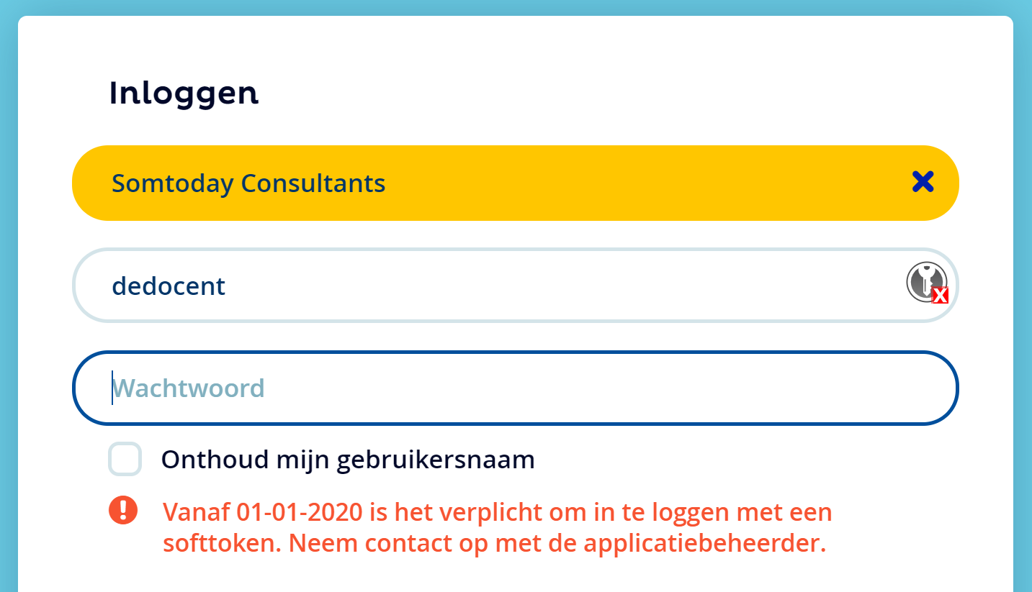Click the '01-01-2020' date in the warning
This screenshot has width=1032, height=592.
[300, 513]
